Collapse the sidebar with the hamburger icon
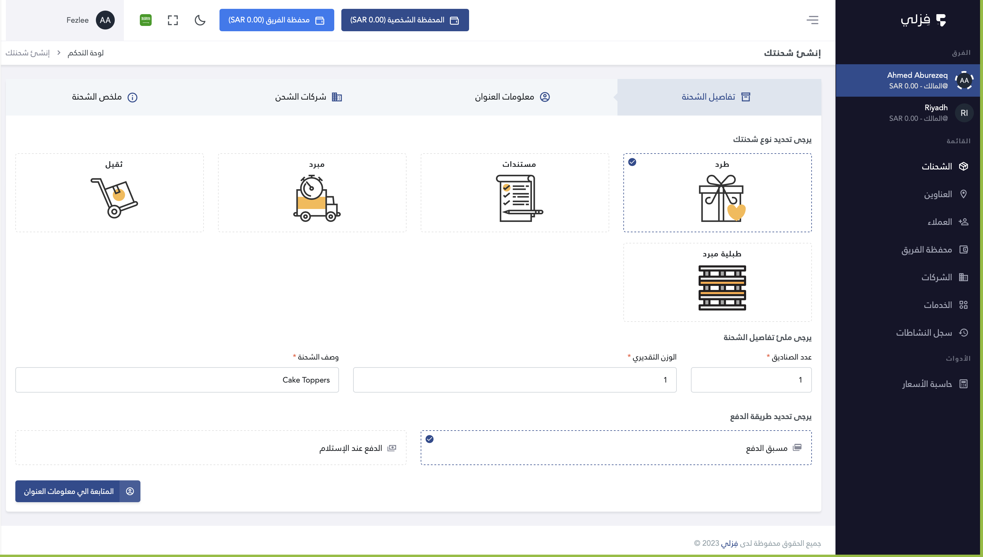The width and height of the screenshot is (983, 557). click(812, 20)
